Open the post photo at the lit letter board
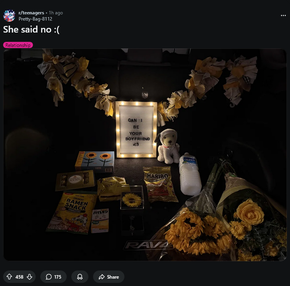The image size is (290, 286). (x=136, y=129)
